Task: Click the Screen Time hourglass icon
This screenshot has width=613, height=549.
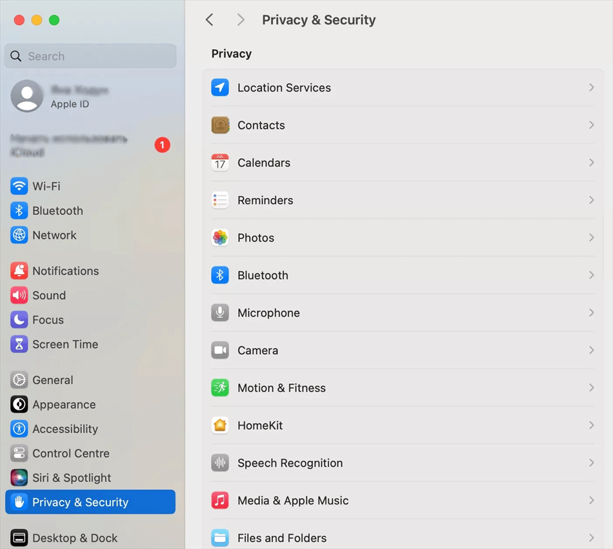Action: [x=19, y=344]
